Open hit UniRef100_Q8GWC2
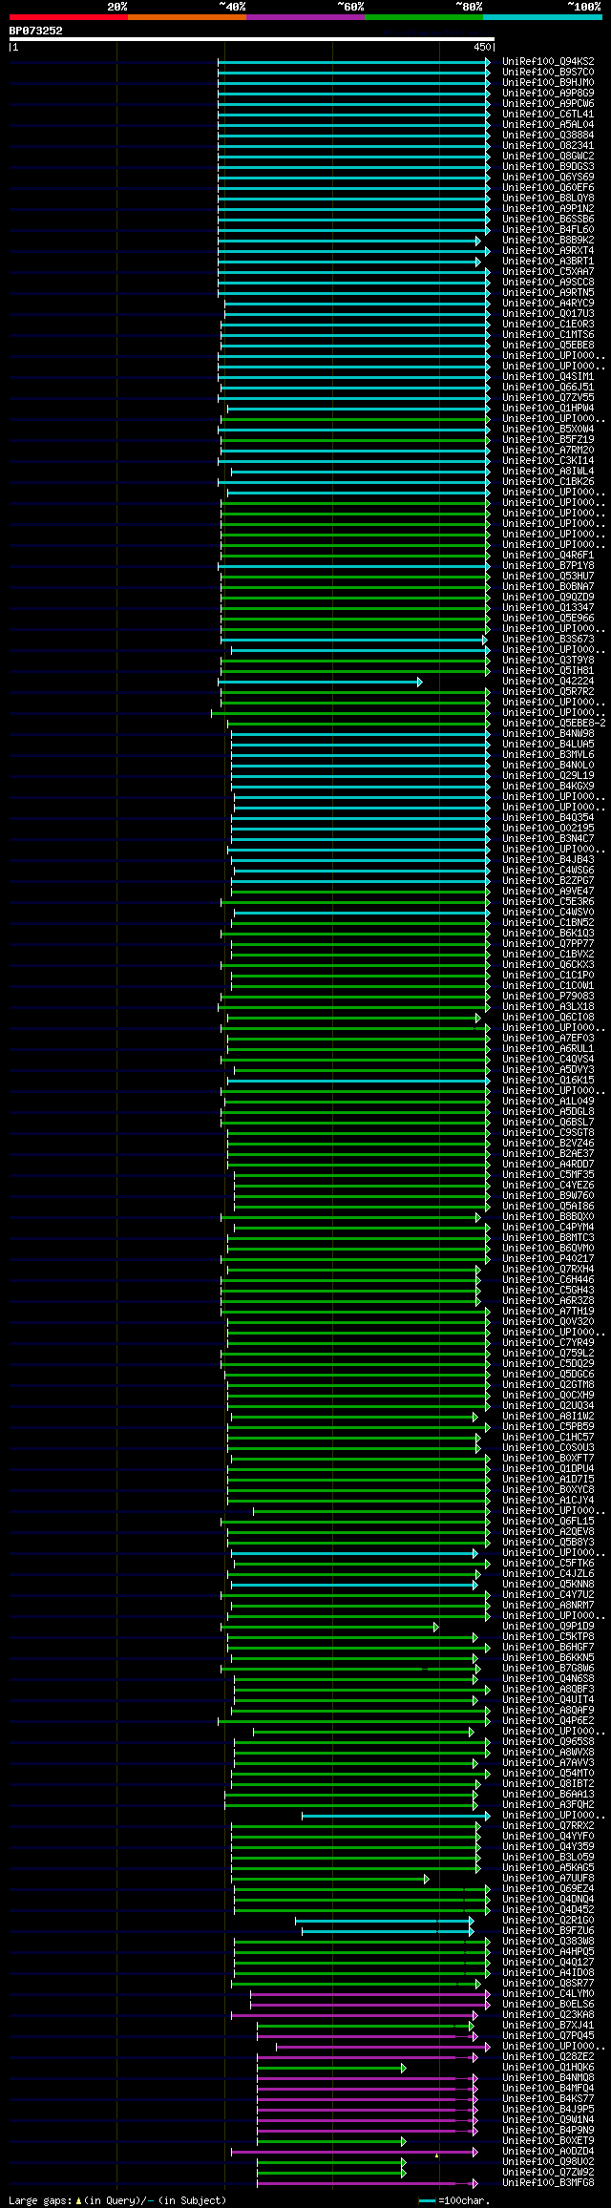 548,156
